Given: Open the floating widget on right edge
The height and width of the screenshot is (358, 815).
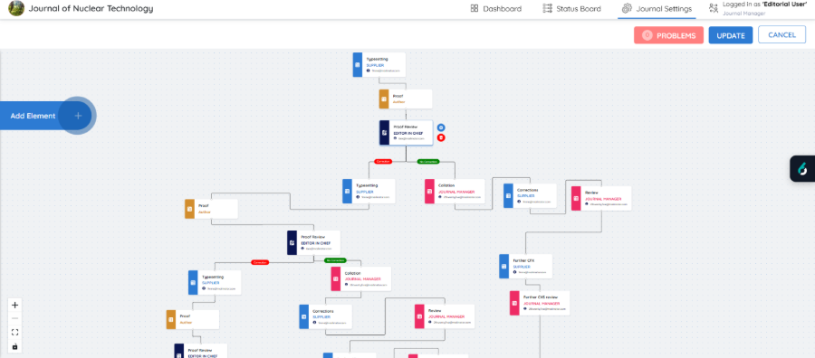Looking at the screenshot, I should [x=803, y=169].
